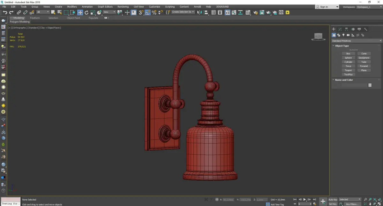Open the Rendering menu
This screenshot has height=206, width=383.
123,7
